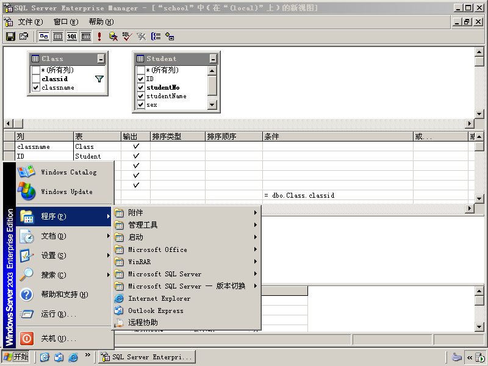Open Microsoft SQL Server 版本切换 group

(x=186, y=286)
